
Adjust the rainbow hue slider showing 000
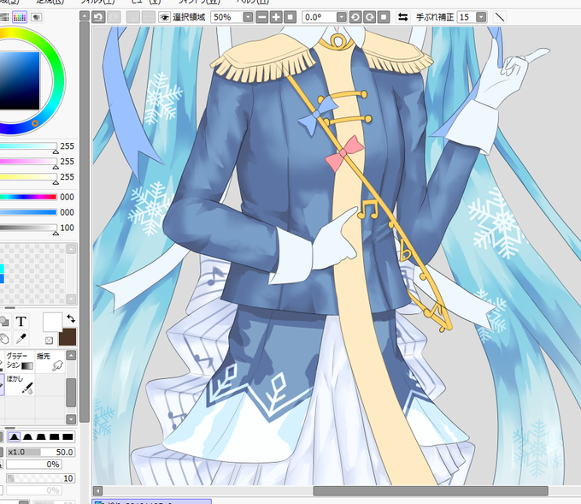coord(28,197)
